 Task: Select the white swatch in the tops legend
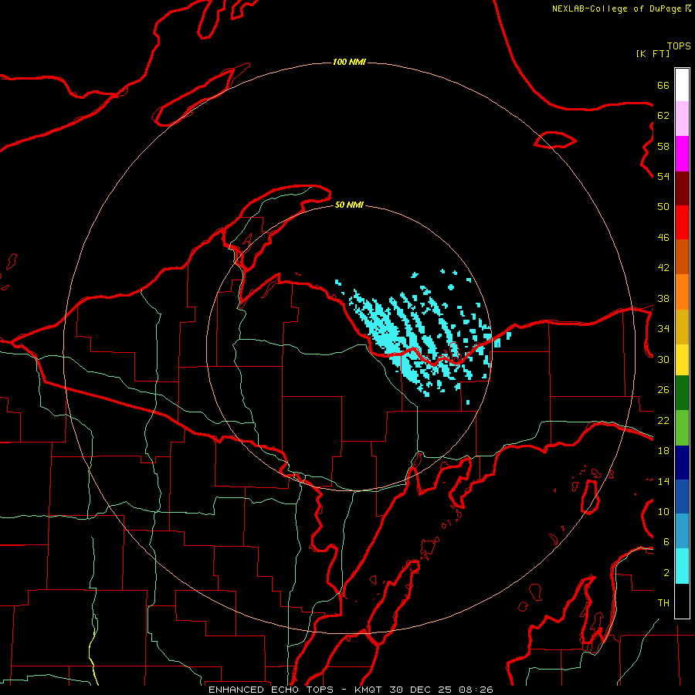click(x=682, y=85)
